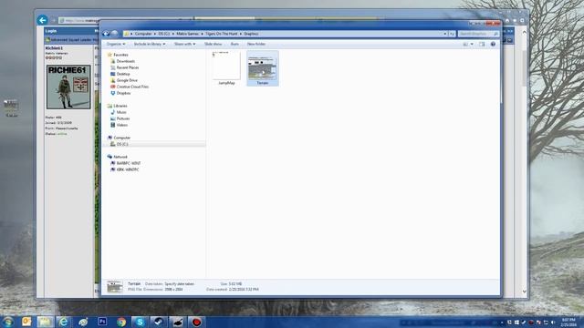Click the browser window scrollbar down arrow
584x328 pixels.
[525, 292]
